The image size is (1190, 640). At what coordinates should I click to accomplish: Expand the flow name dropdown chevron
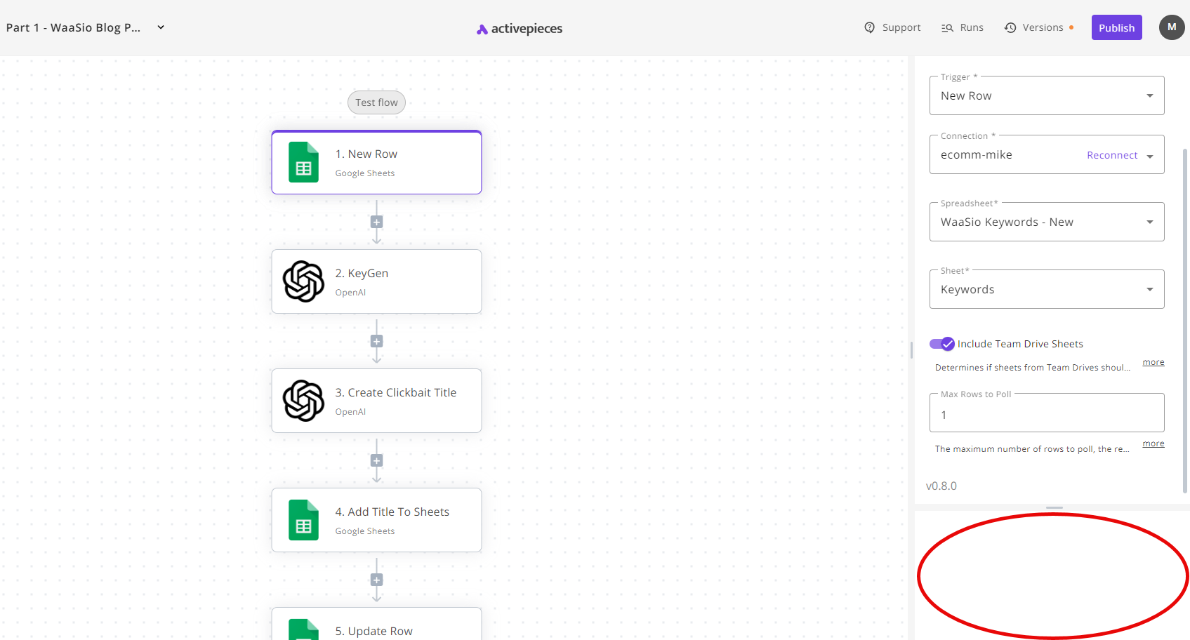(x=161, y=27)
